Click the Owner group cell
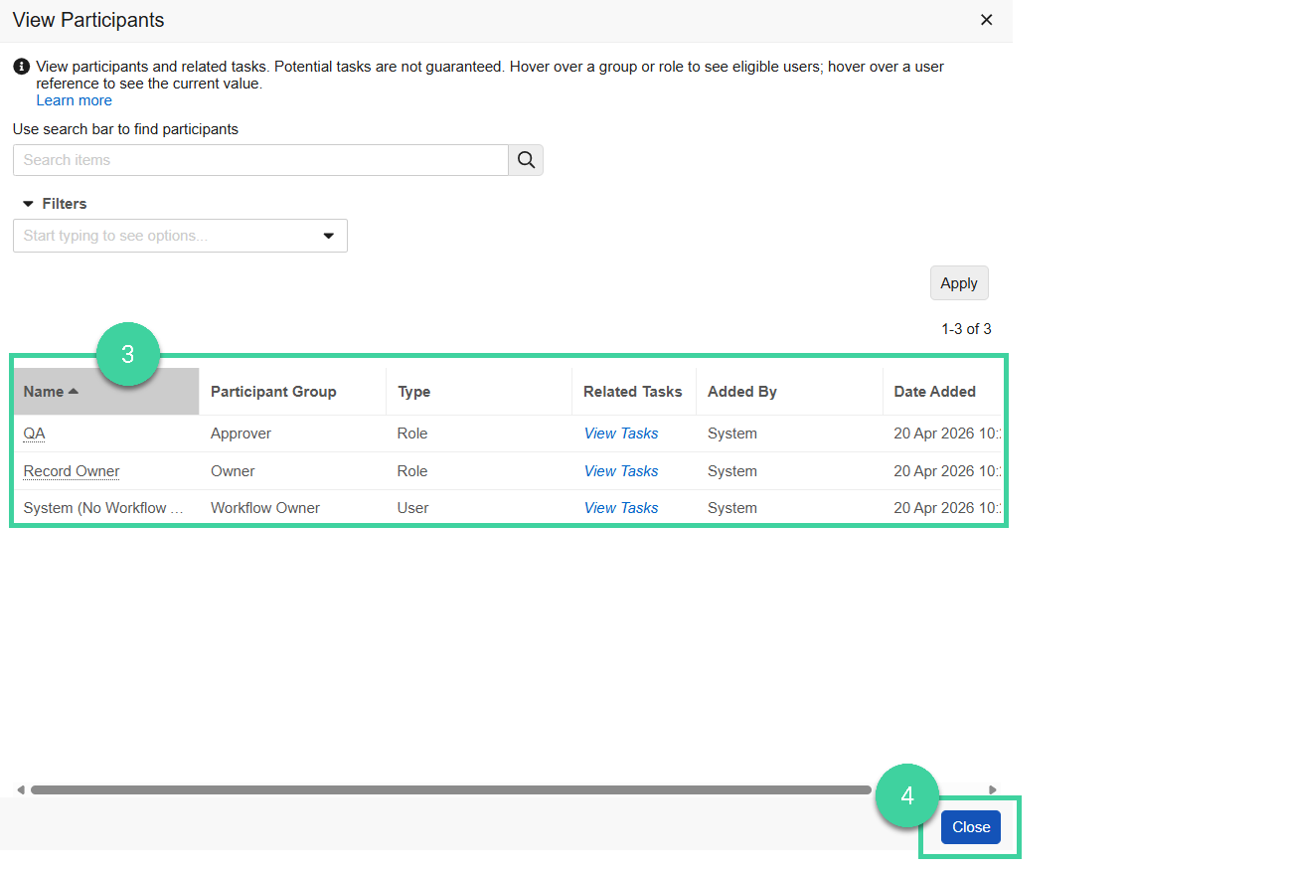 (233, 471)
